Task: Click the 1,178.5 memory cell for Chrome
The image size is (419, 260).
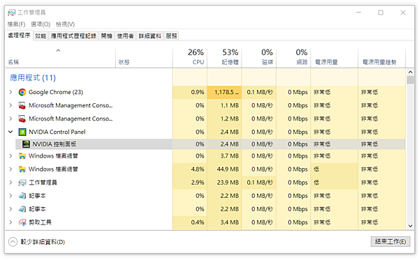Action: [224, 92]
